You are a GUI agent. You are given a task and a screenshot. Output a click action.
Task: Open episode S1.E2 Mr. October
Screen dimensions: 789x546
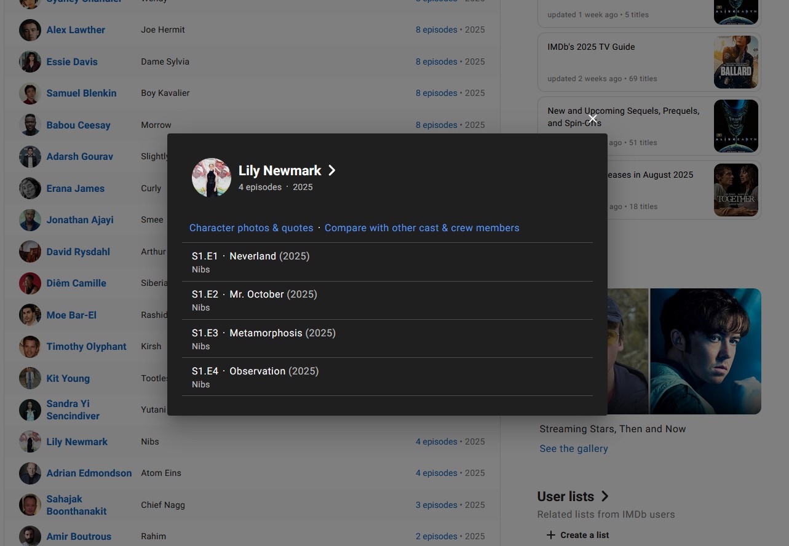pos(387,301)
